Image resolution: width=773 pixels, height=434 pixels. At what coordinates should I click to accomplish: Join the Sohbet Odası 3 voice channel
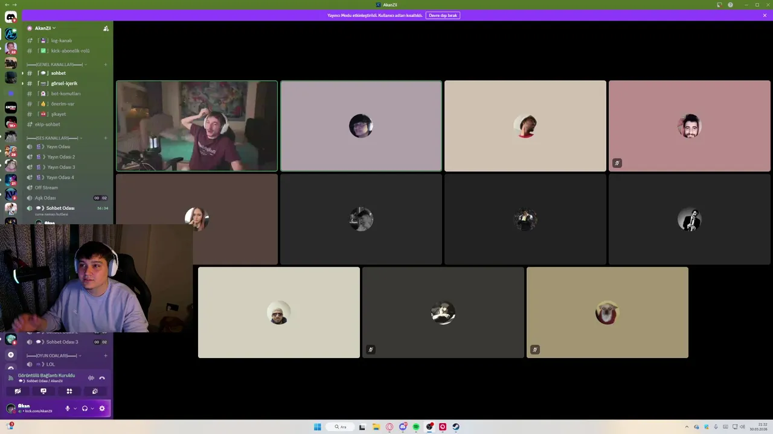pyautogui.click(x=66, y=342)
